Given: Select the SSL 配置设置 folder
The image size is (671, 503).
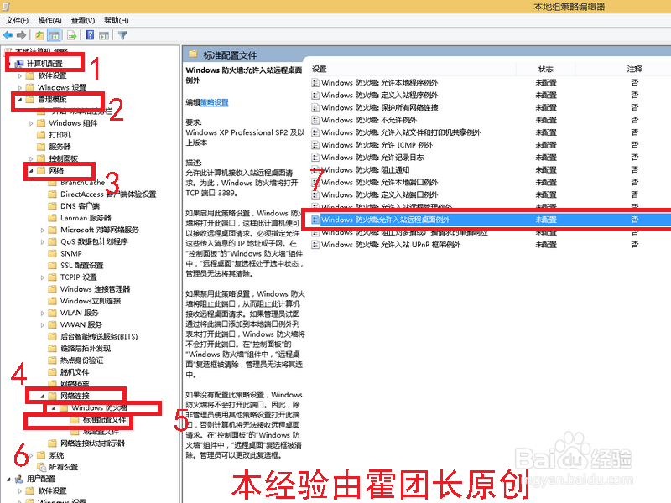Looking at the screenshot, I should click(81, 266).
